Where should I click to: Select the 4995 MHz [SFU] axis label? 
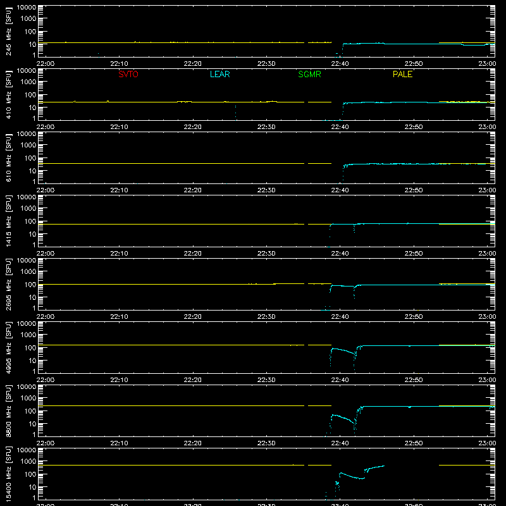[x=8, y=348]
